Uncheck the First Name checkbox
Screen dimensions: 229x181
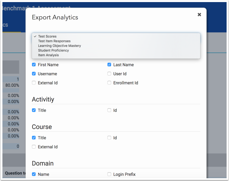pos(34,65)
